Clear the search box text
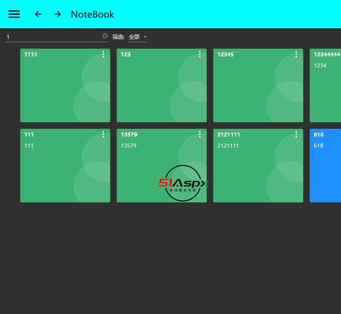Screen dimensions: 341x314 [105, 36]
